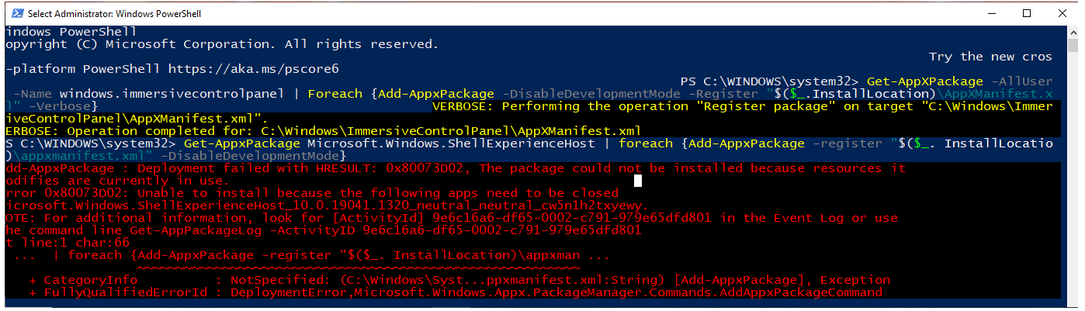Click the FullyQualifiedErrorId line
Screen dimensions: 1085x311
[x=456, y=292]
